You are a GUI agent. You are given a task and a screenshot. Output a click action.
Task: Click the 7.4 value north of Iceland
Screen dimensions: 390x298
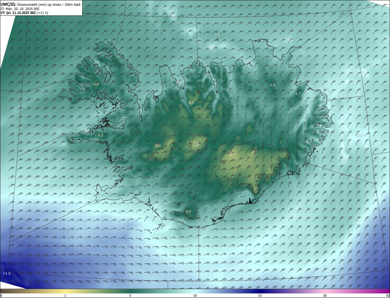[x=217, y=35]
